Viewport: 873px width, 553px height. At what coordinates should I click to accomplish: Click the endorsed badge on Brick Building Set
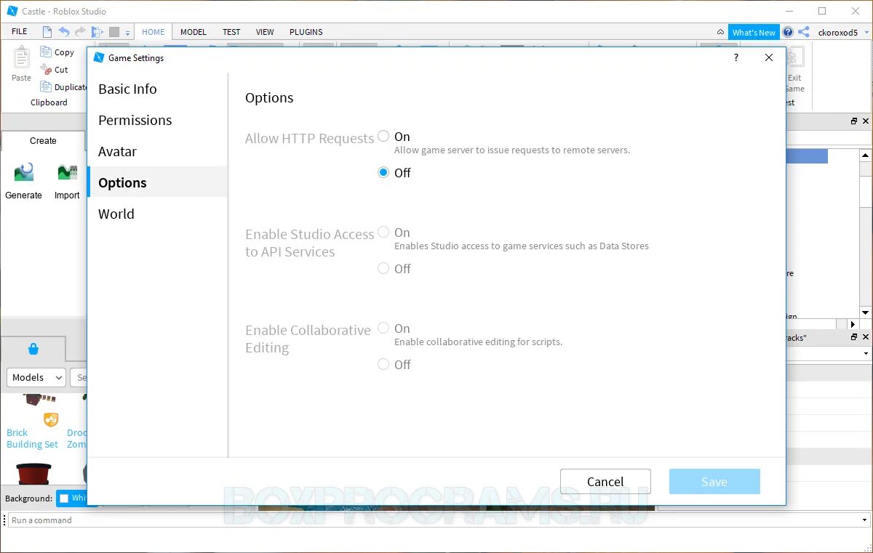pyautogui.click(x=50, y=419)
